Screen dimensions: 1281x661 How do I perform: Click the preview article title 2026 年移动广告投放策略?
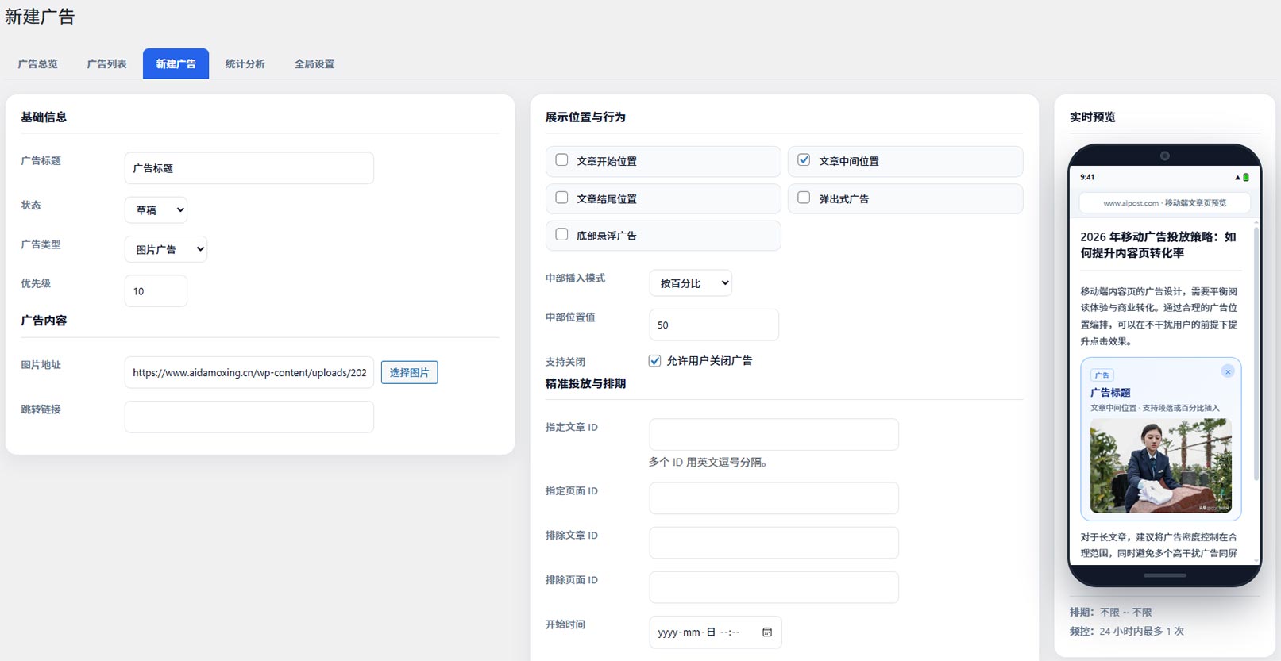(1158, 244)
